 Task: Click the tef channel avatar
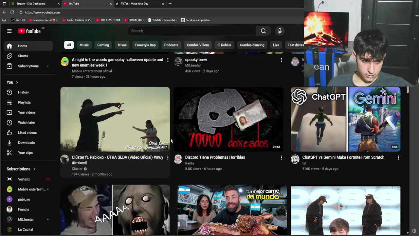[x=295, y=159]
